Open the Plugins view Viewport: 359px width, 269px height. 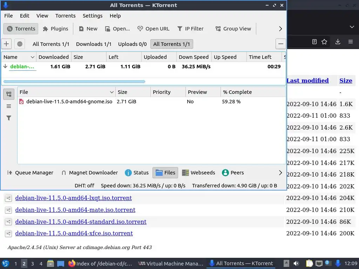point(56,29)
